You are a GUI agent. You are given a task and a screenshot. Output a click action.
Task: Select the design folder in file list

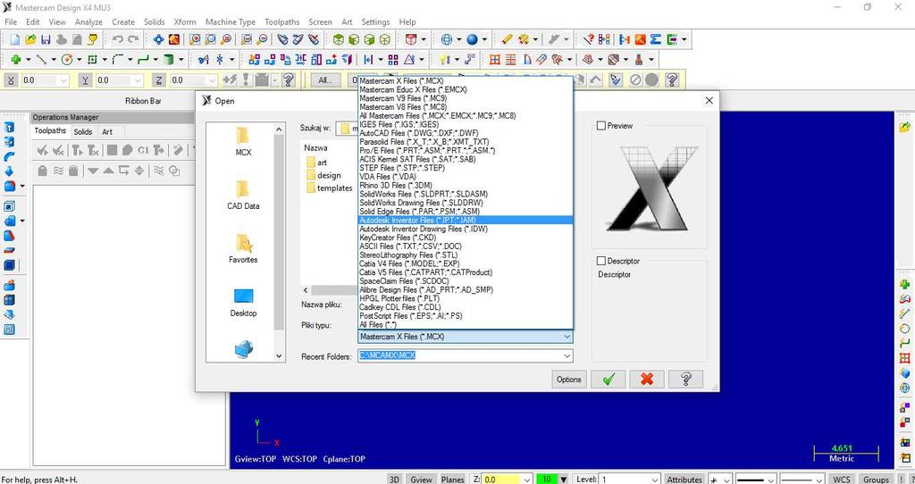pos(323,176)
